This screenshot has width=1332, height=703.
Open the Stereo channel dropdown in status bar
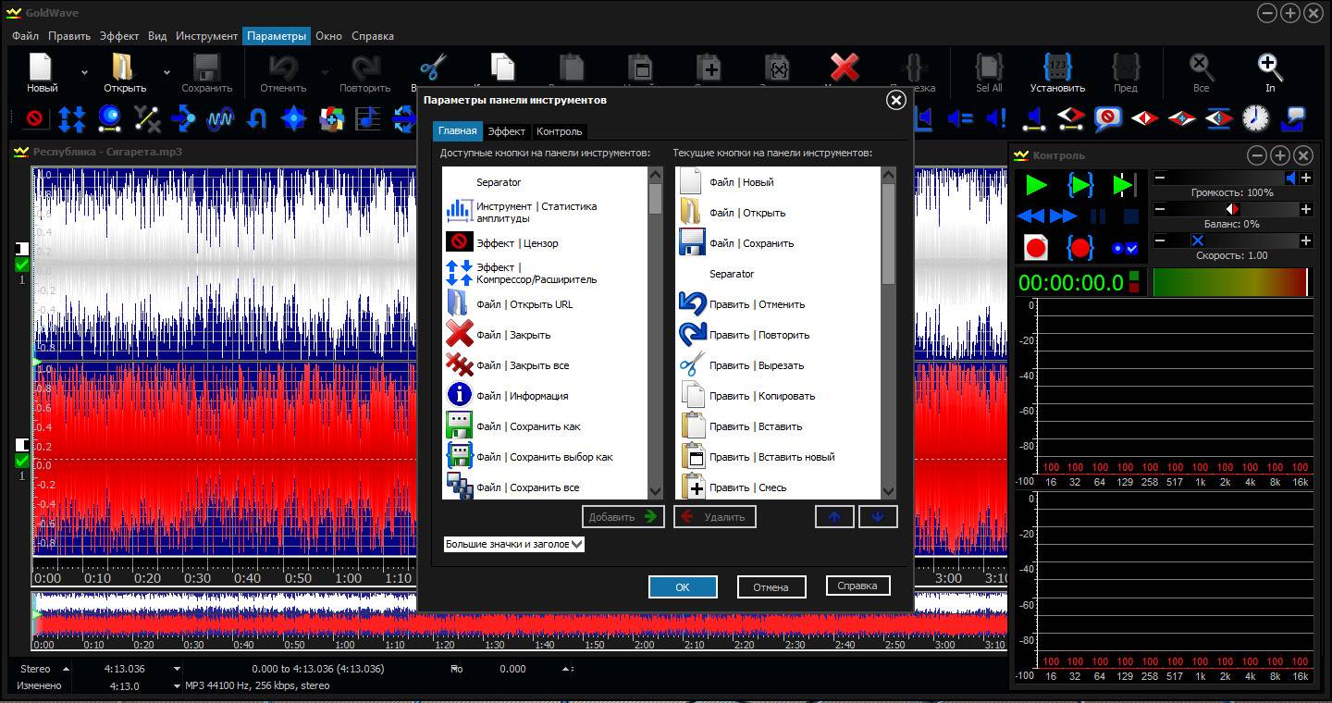click(65, 669)
